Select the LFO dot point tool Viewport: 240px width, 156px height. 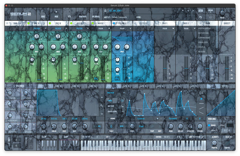click(201, 99)
